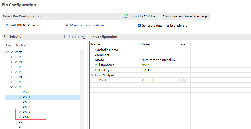
Task: Expand the P3 port node
Action: (x=11, y=72)
